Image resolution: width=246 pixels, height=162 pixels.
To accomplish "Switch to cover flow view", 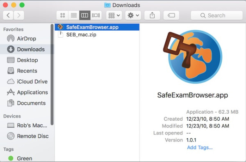I will pos(96,15).
